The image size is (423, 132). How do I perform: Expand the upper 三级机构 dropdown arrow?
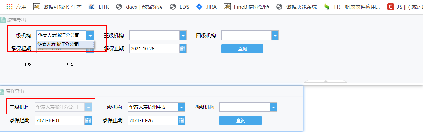183,35
